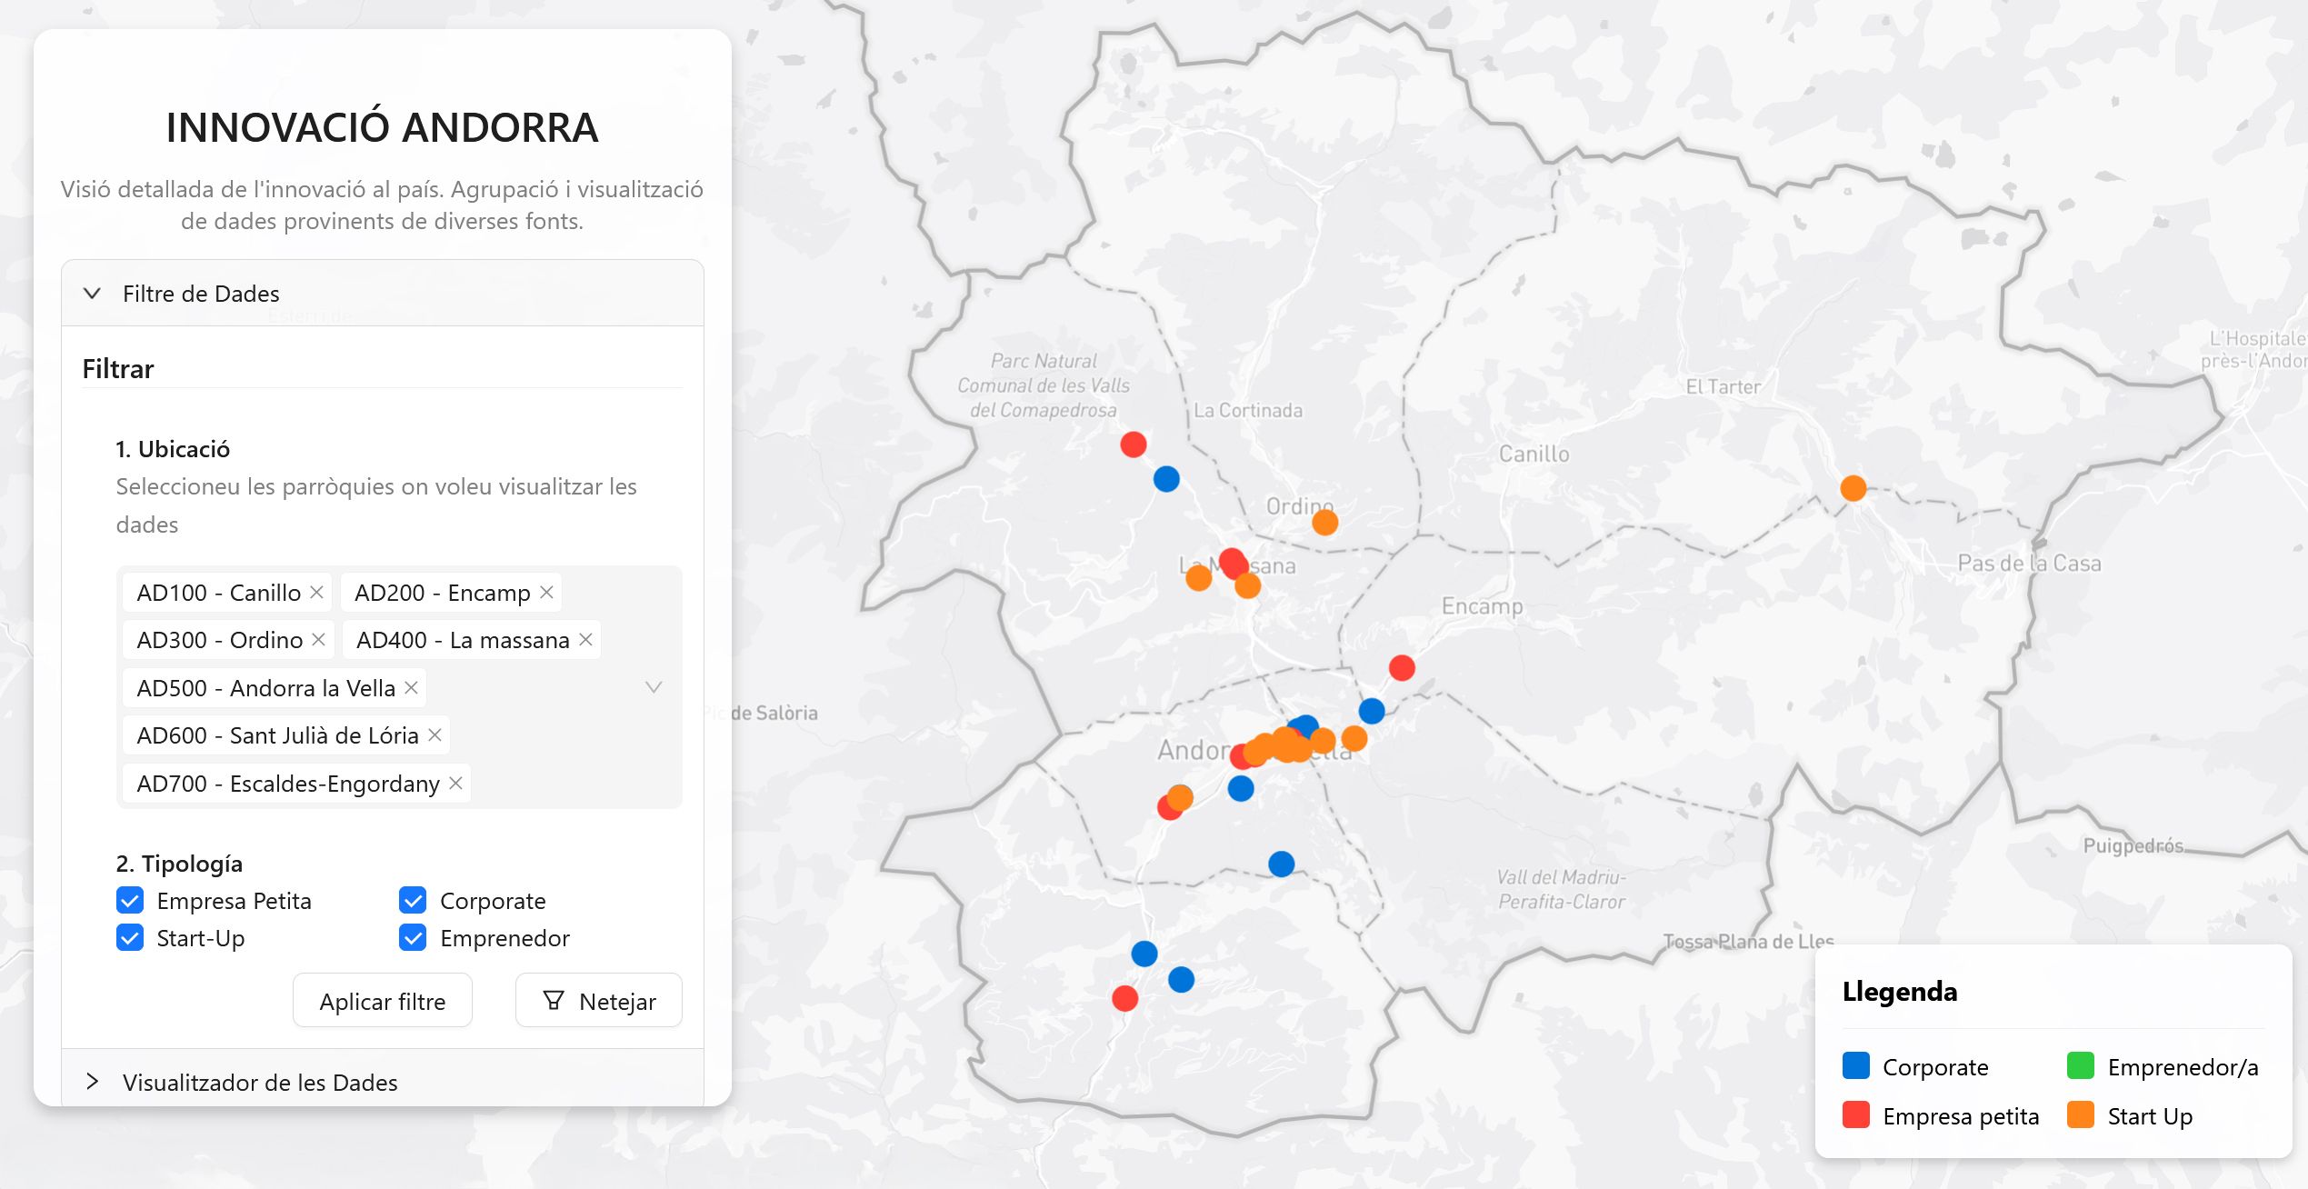Image resolution: width=2308 pixels, height=1189 pixels.
Task: Remove the AD200 - Encamp location tag
Action: [546, 592]
